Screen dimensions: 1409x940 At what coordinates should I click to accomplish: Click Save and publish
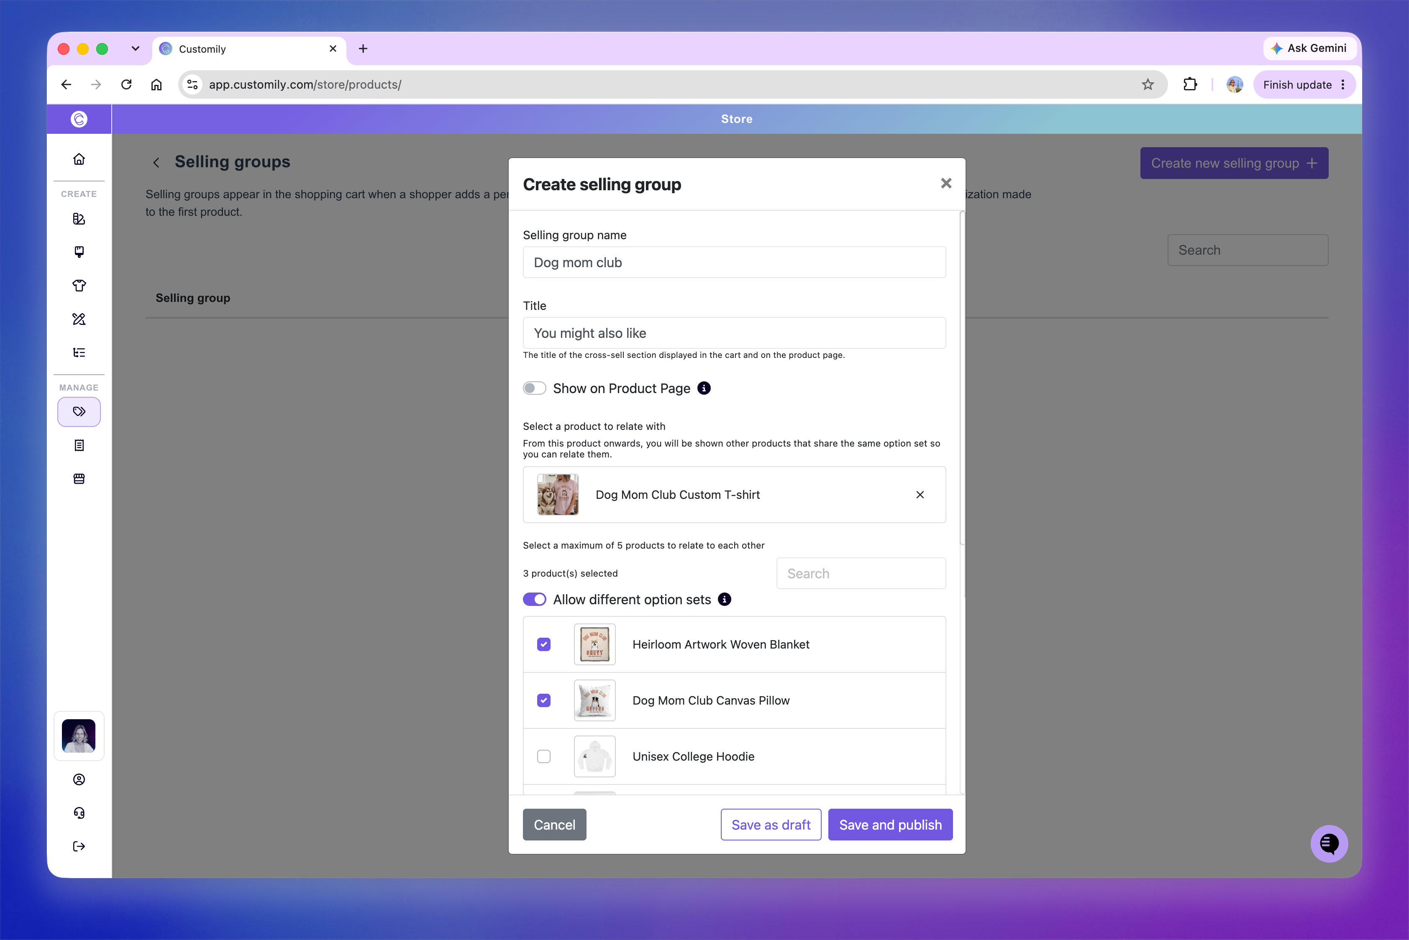pyautogui.click(x=890, y=825)
